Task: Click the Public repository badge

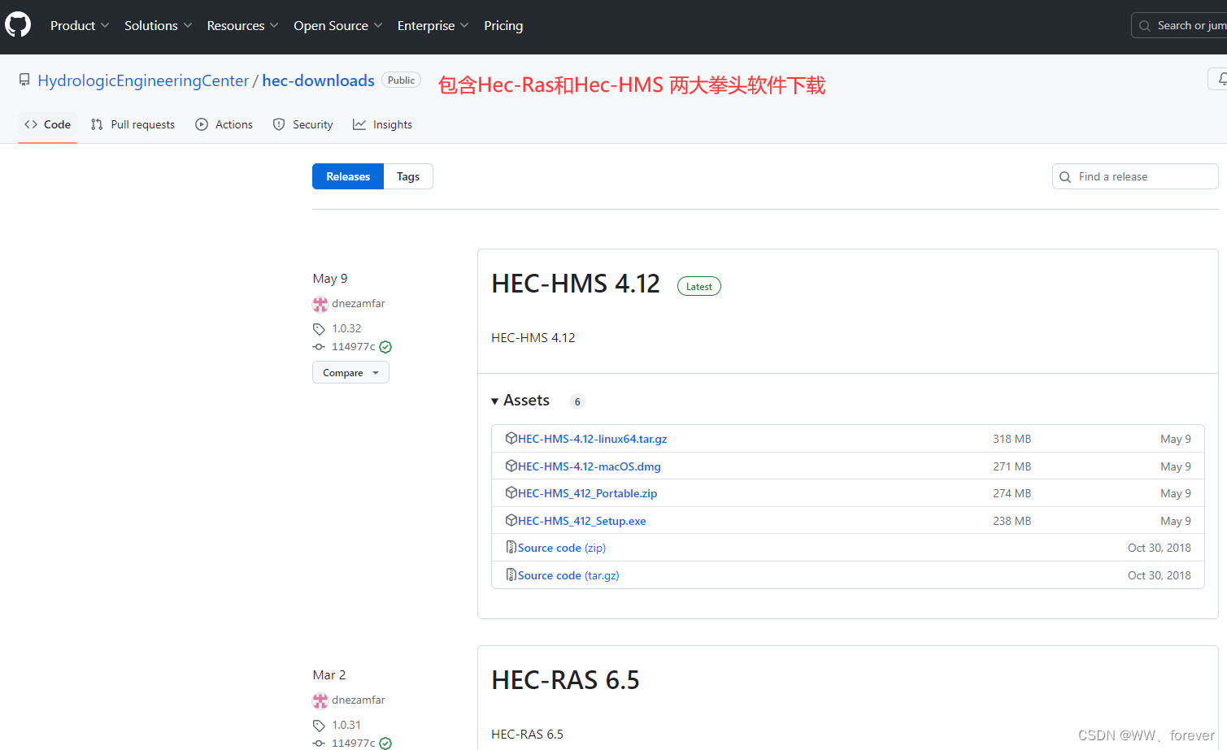Action: [x=401, y=80]
